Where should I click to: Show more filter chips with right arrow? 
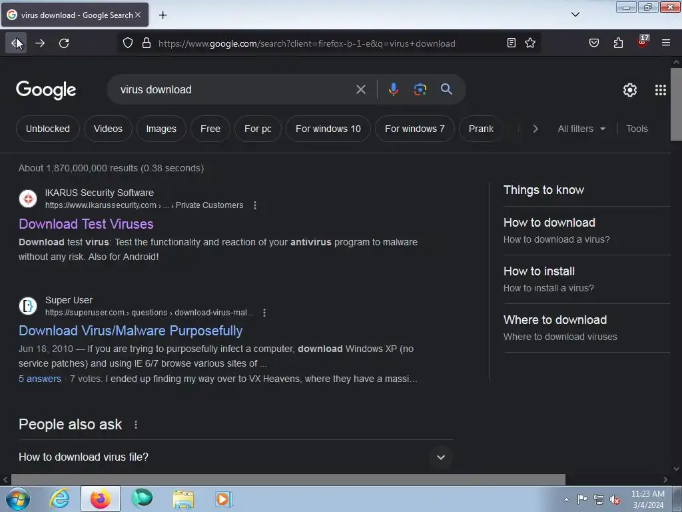(535, 129)
